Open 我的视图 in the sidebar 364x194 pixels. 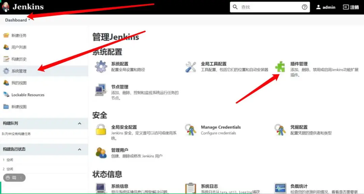(19, 83)
